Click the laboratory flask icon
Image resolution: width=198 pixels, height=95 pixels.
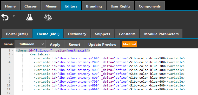point(30,17)
